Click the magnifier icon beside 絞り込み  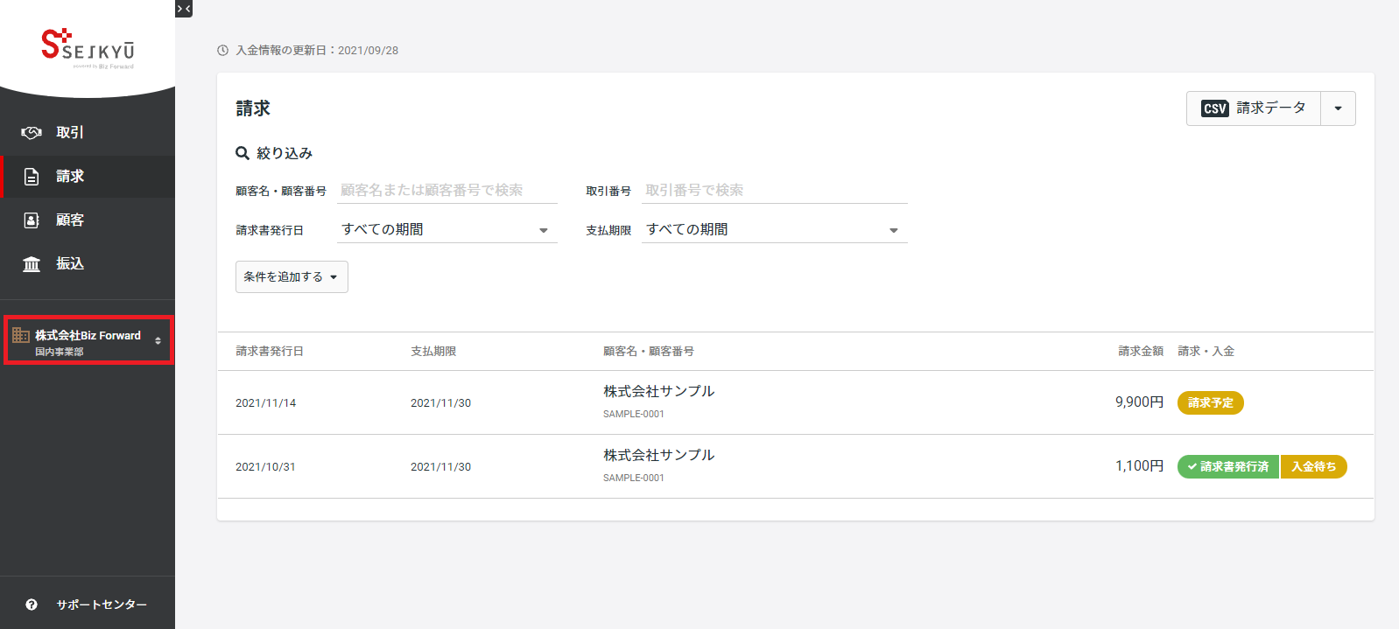[243, 153]
